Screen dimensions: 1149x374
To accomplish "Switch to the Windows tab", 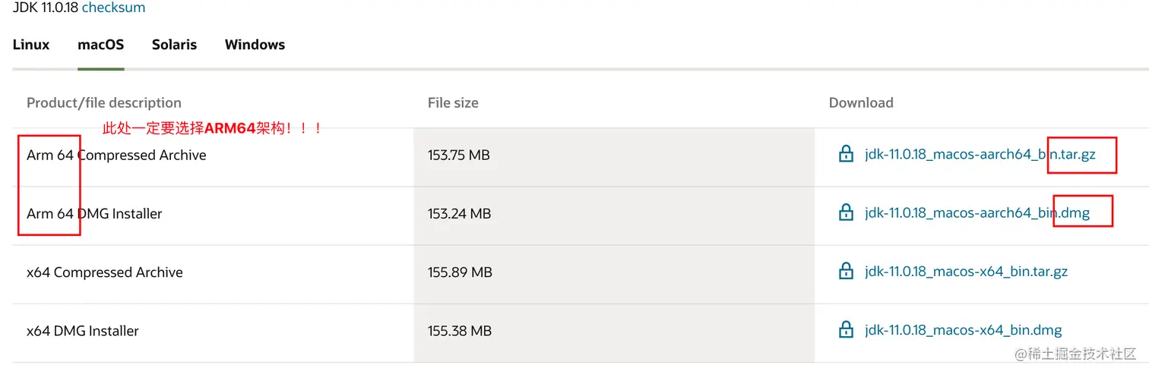I will click(x=255, y=45).
